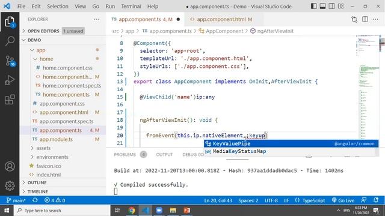Open the Accounts menu icon

click(x=10, y=166)
